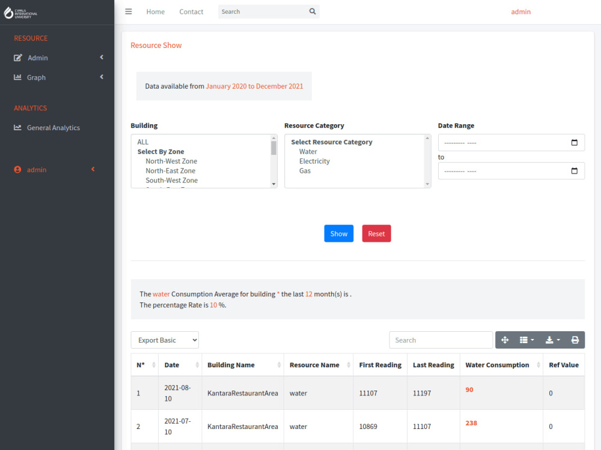601x450 pixels.
Task: Click the Cyprus International University logo
Action: click(20, 13)
